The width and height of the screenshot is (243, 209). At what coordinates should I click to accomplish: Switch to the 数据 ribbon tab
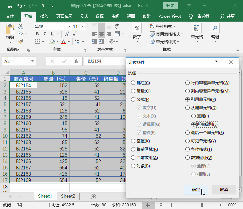99,16
